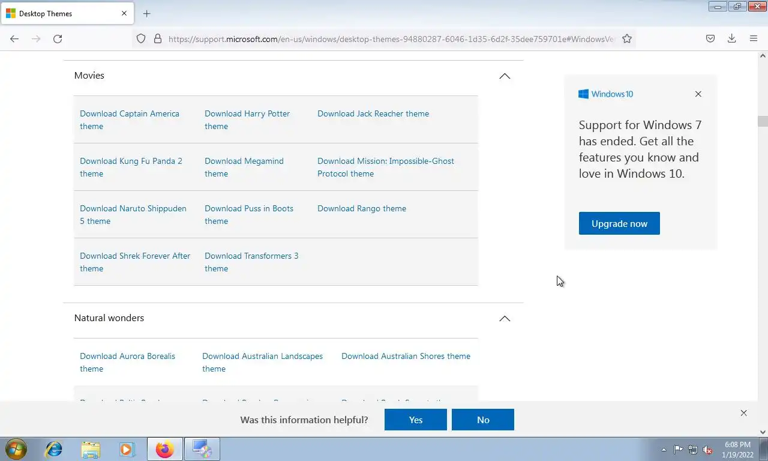The width and height of the screenshot is (768, 461).
Task: Show hidden tray icons
Action: tap(664, 450)
